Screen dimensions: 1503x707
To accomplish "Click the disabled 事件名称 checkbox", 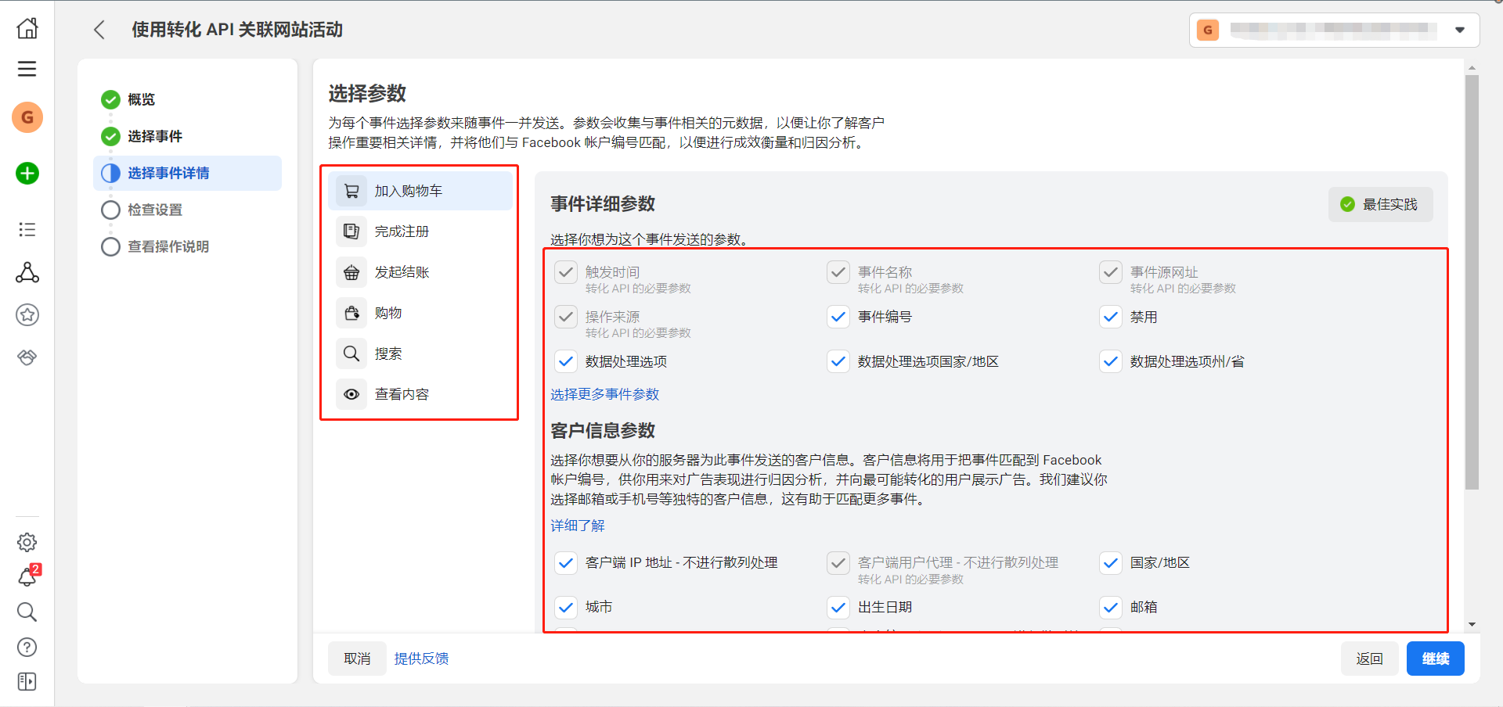I will (838, 272).
